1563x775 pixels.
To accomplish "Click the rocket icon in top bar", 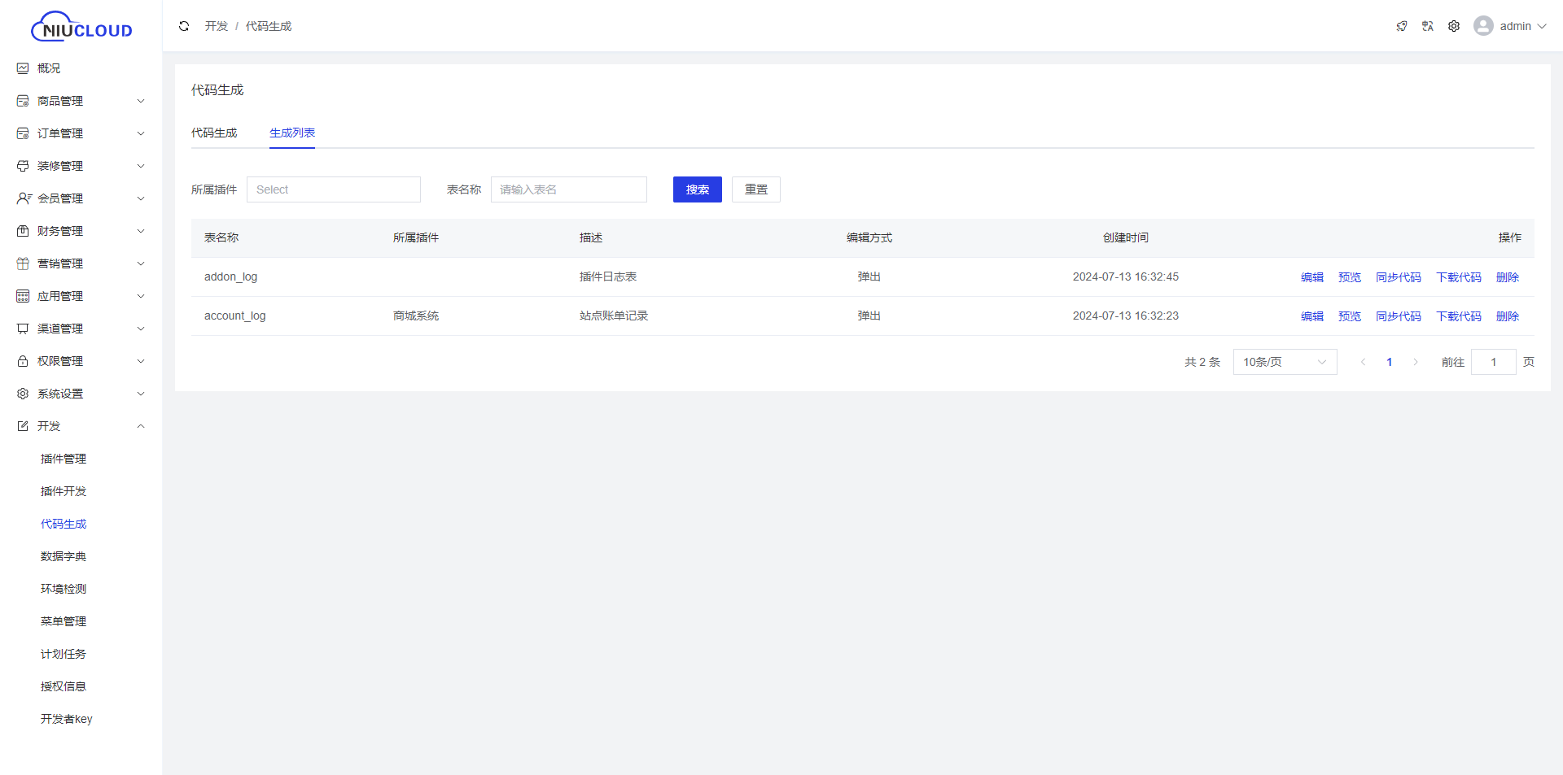I will [1401, 26].
